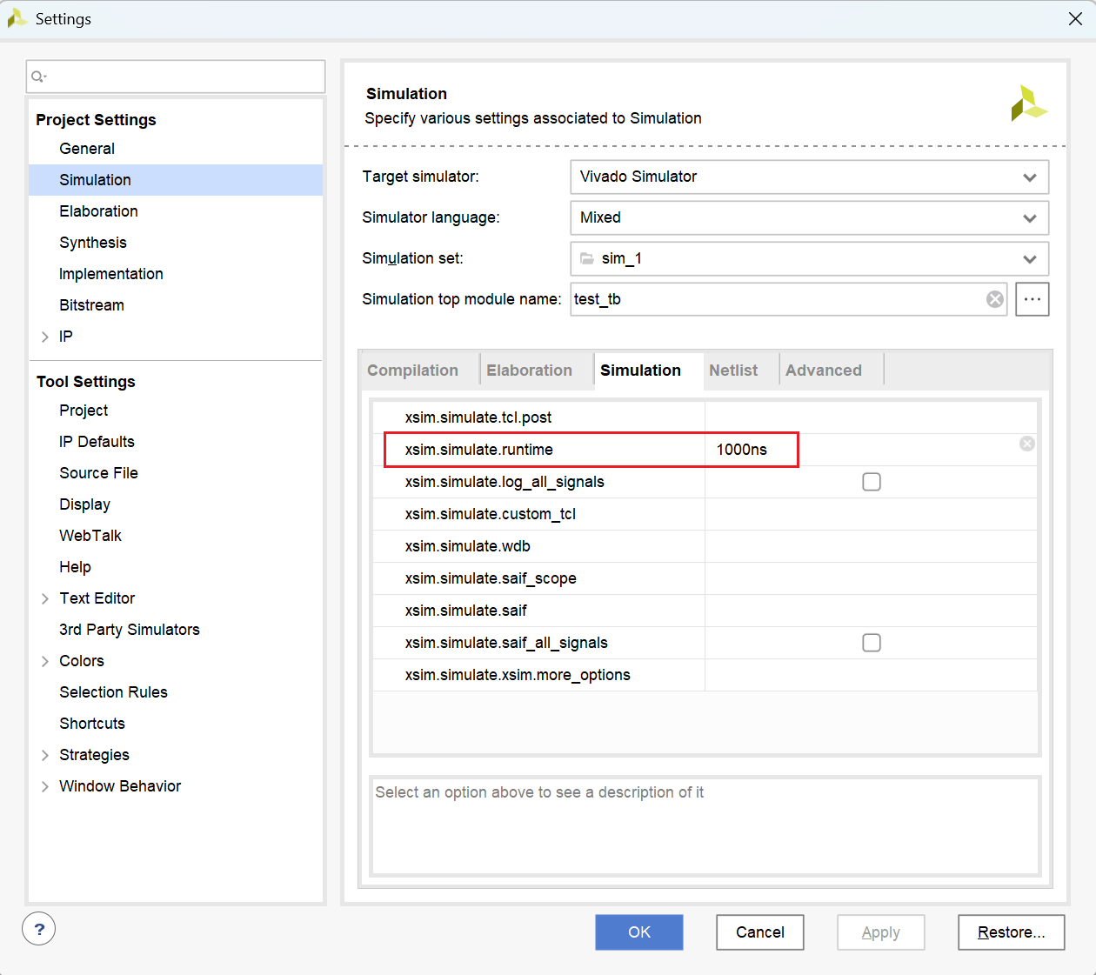The width and height of the screenshot is (1096, 975).
Task: Select Synthesis in Project Settings
Action: click(x=93, y=243)
